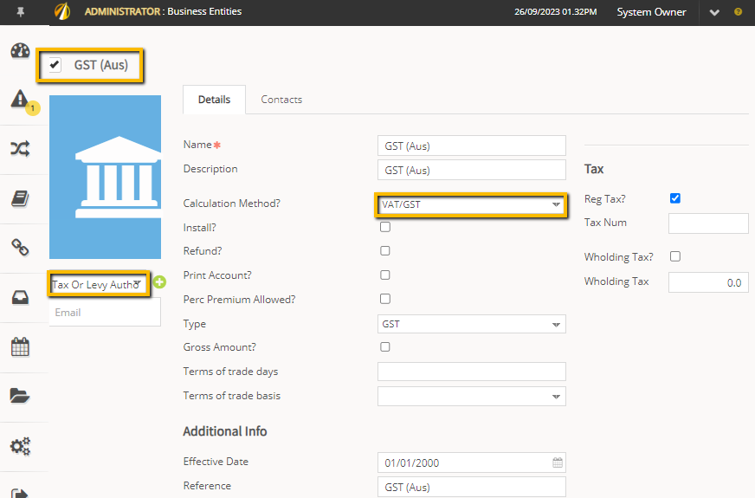This screenshot has width=755, height=498.
Task: Click the Description input field
Action: click(x=471, y=170)
